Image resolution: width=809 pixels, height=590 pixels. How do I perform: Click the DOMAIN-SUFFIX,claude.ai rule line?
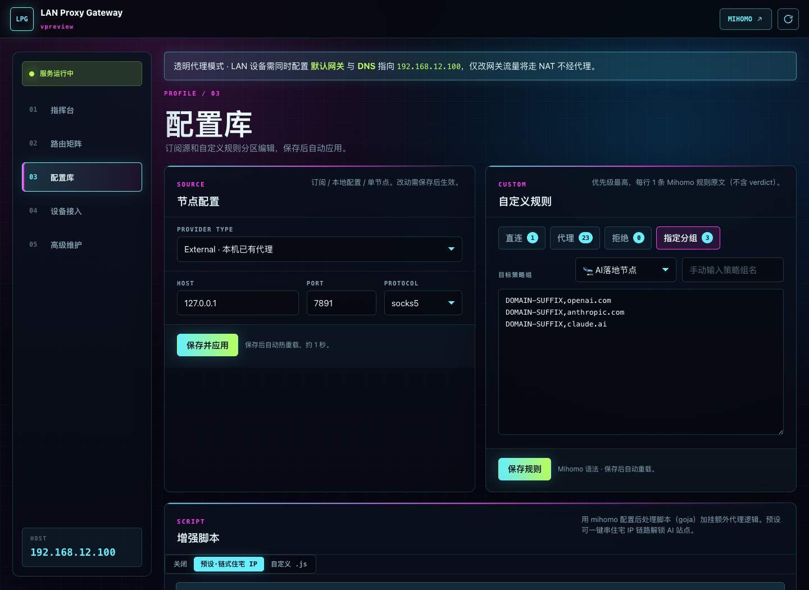(556, 324)
